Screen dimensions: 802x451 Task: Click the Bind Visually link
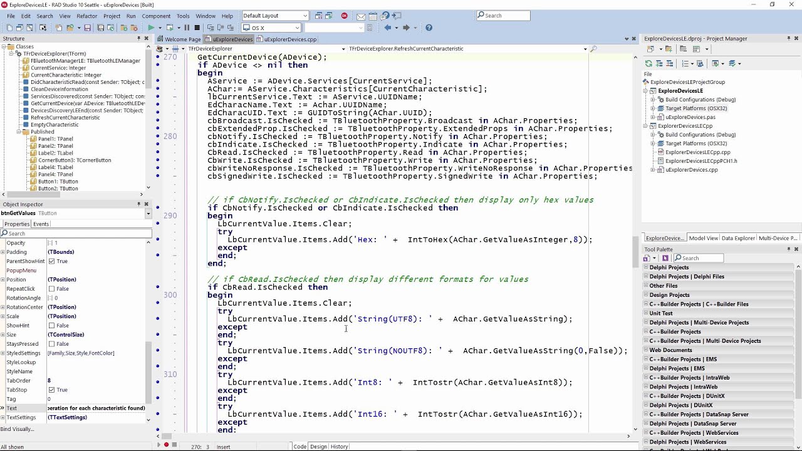(x=18, y=429)
